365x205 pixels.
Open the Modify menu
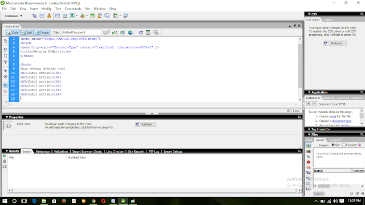pos(46,9)
